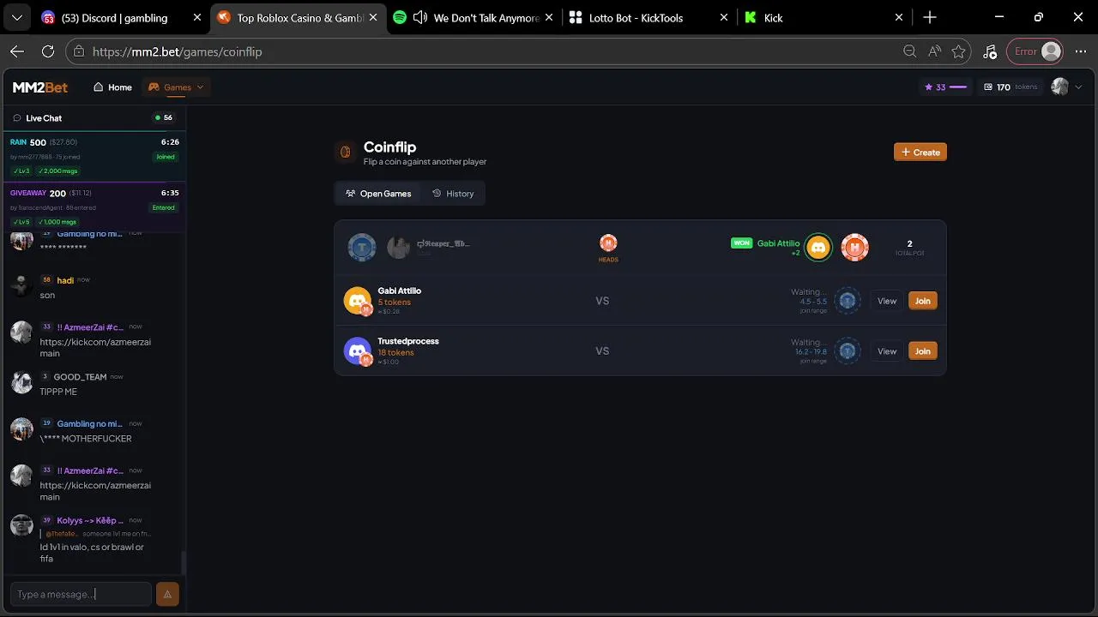Go to Home in the top navigation
The image size is (1098, 617).
pyautogui.click(x=112, y=87)
